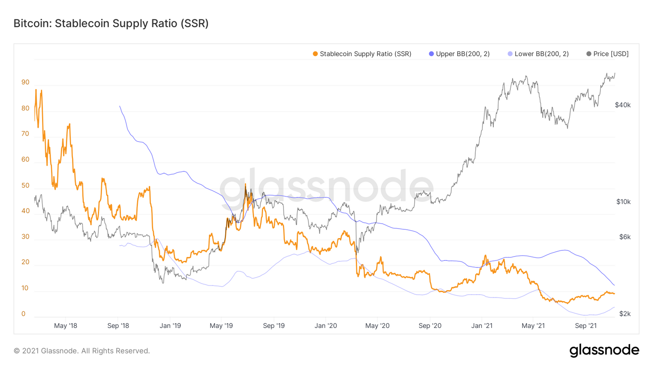The height and width of the screenshot is (367, 653).
Task: Click the $10k price axis label
Action: click(623, 202)
